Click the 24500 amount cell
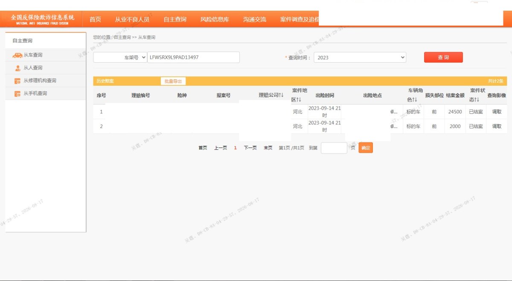Image resolution: width=512 pixels, height=281 pixels. (455, 112)
